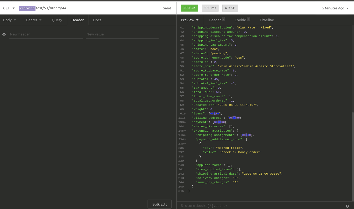This screenshot has width=354, height=209.
Task: Switch to the response Timeline tab
Action: click(267, 20)
